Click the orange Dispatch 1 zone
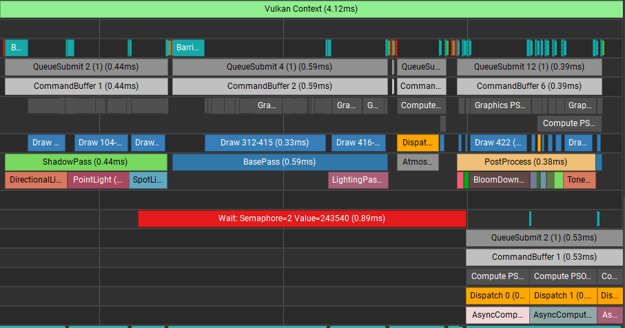 563,296
